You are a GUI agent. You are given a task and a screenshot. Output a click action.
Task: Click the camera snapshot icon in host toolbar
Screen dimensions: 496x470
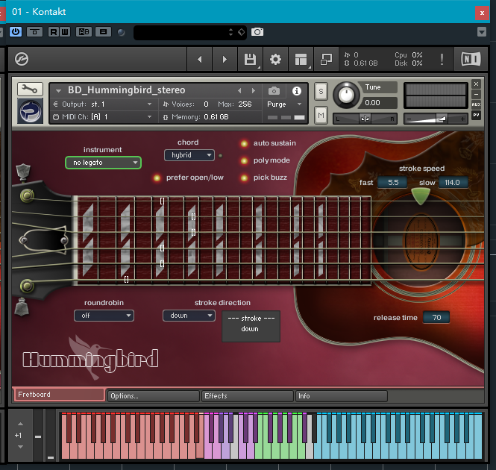pyautogui.click(x=257, y=31)
